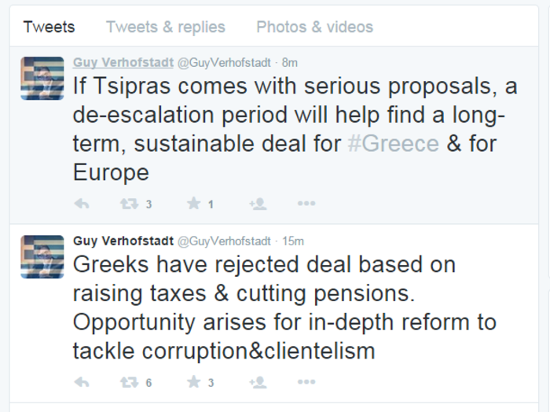The width and height of the screenshot is (550, 412).
Task: Reply to the Greeks rejected deal tweet
Action: click(81, 382)
